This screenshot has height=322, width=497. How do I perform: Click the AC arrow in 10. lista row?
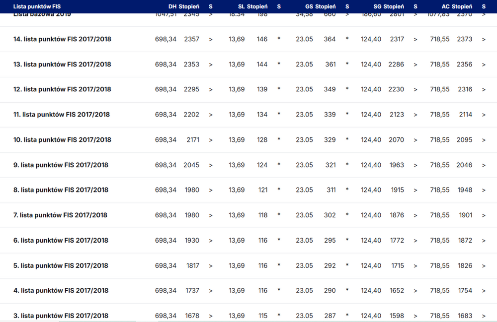click(484, 140)
